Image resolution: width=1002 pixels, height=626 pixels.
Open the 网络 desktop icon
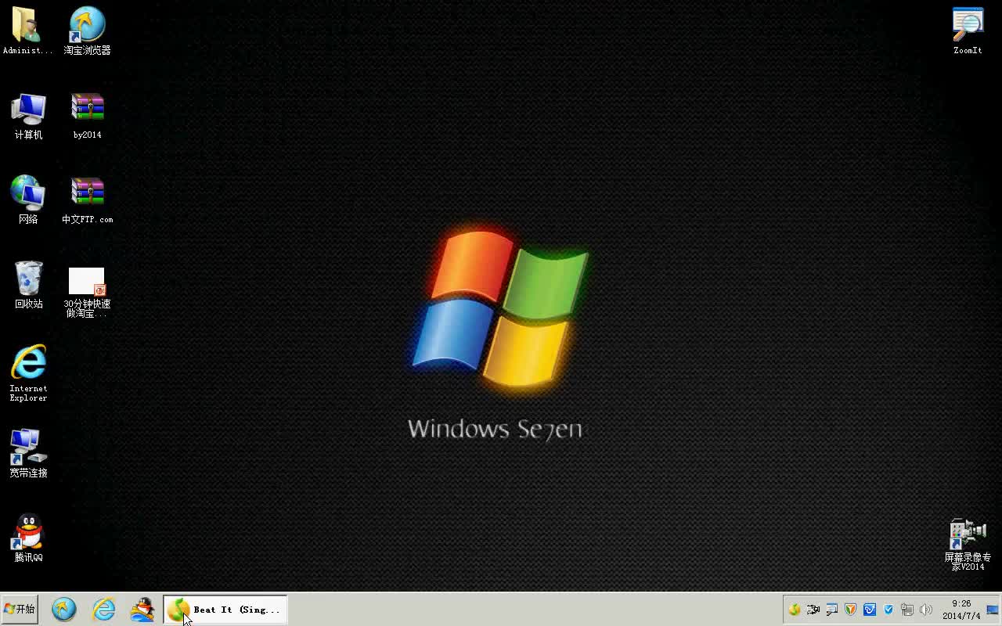pos(28,200)
